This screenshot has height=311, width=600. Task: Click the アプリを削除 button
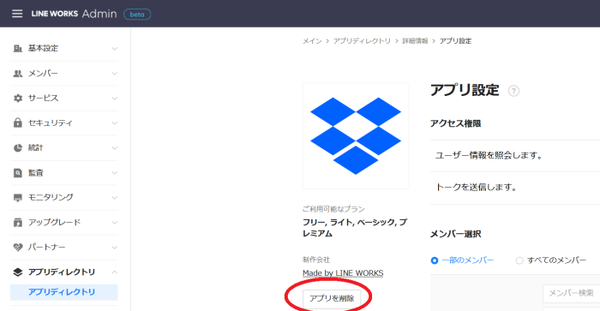[332, 298]
